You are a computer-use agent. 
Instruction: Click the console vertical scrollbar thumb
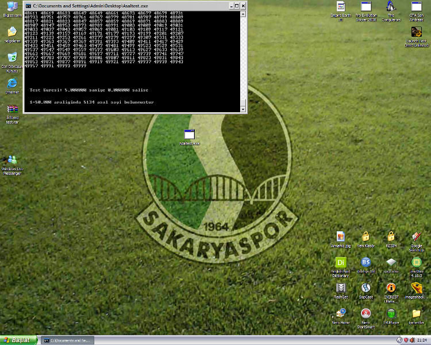coord(243,102)
